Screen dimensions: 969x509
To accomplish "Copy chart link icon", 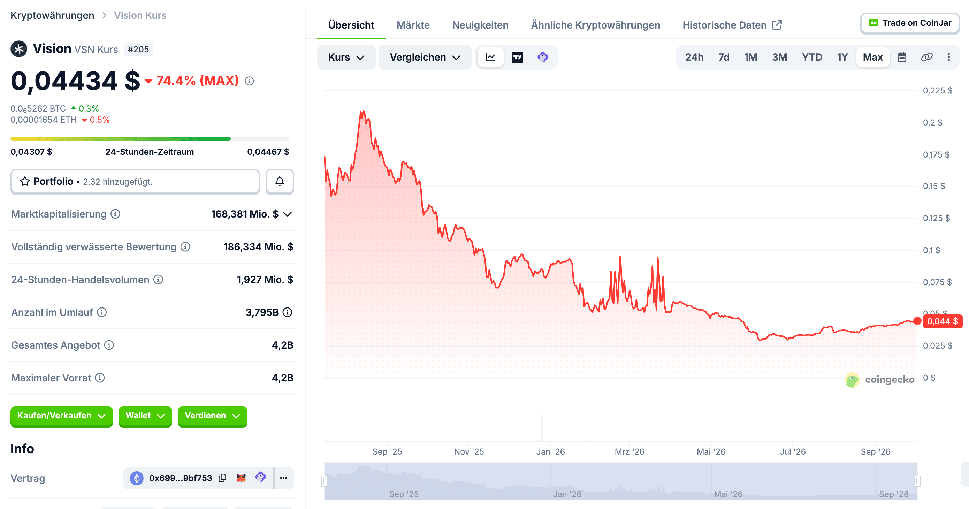I will [926, 57].
